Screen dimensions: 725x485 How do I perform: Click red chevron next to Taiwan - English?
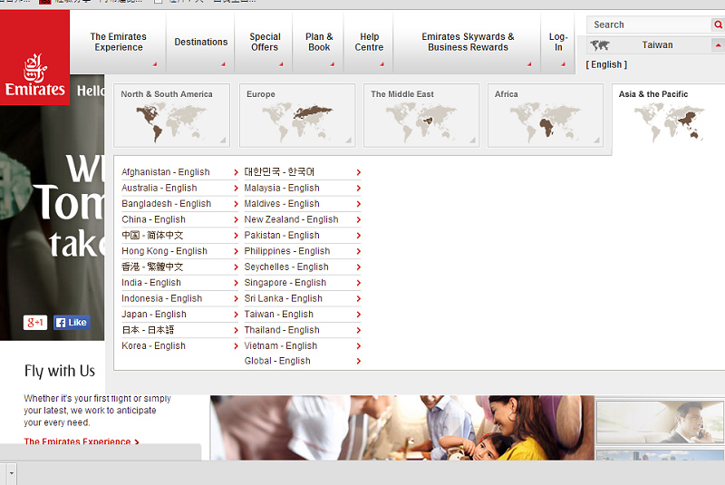[x=358, y=315]
